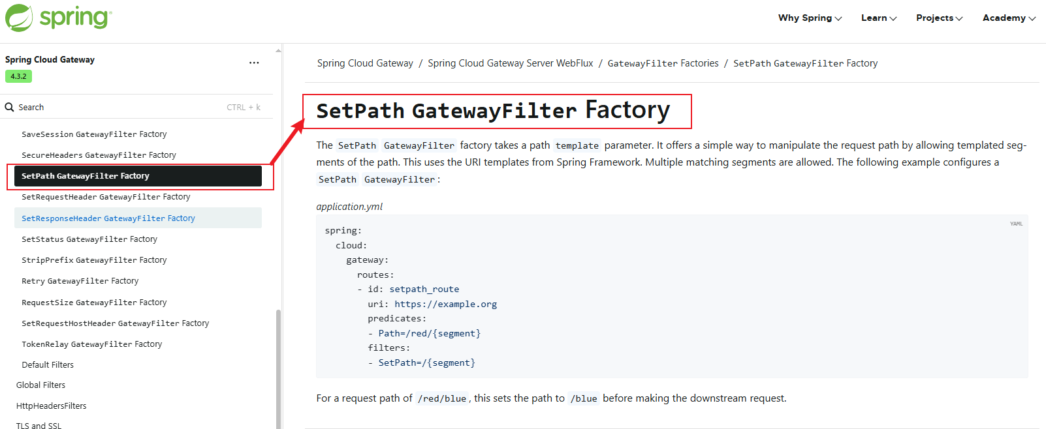Image resolution: width=1046 pixels, height=429 pixels.
Task: Click Spring Cloud Gateway Server WebFlux breadcrumb
Action: (x=511, y=63)
